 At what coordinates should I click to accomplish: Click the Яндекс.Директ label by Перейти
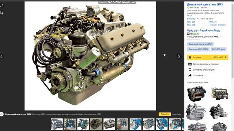[177, 114]
